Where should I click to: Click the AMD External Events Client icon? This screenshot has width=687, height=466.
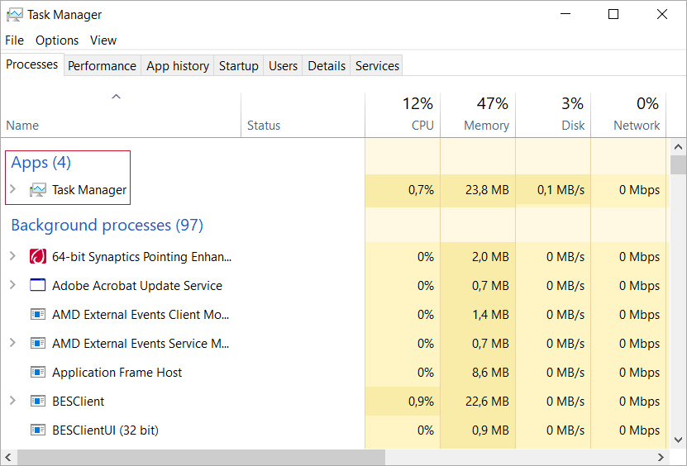[37, 315]
